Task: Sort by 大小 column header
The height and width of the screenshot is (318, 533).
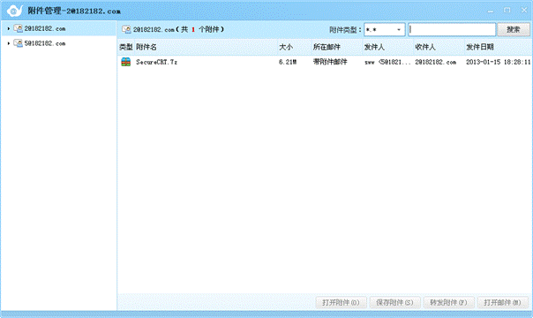Action: [x=295, y=47]
